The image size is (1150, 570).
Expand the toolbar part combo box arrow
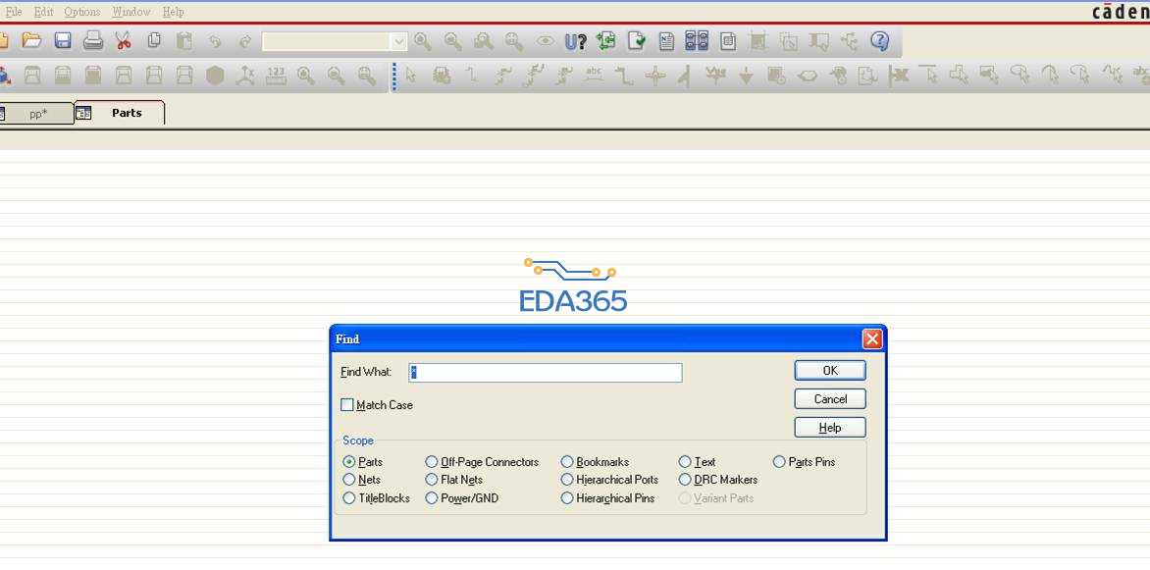[x=399, y=42]
